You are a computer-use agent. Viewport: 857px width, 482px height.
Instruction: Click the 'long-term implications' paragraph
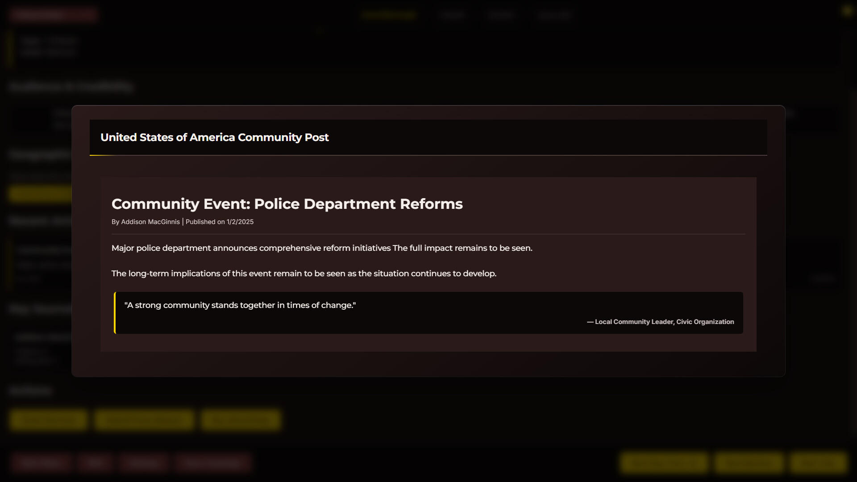pyautogui.click(x=304, y=274)
